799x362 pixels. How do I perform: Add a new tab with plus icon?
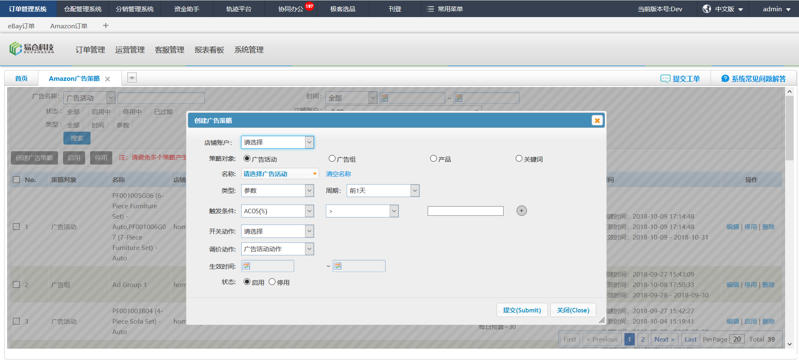tap(106, 26)
